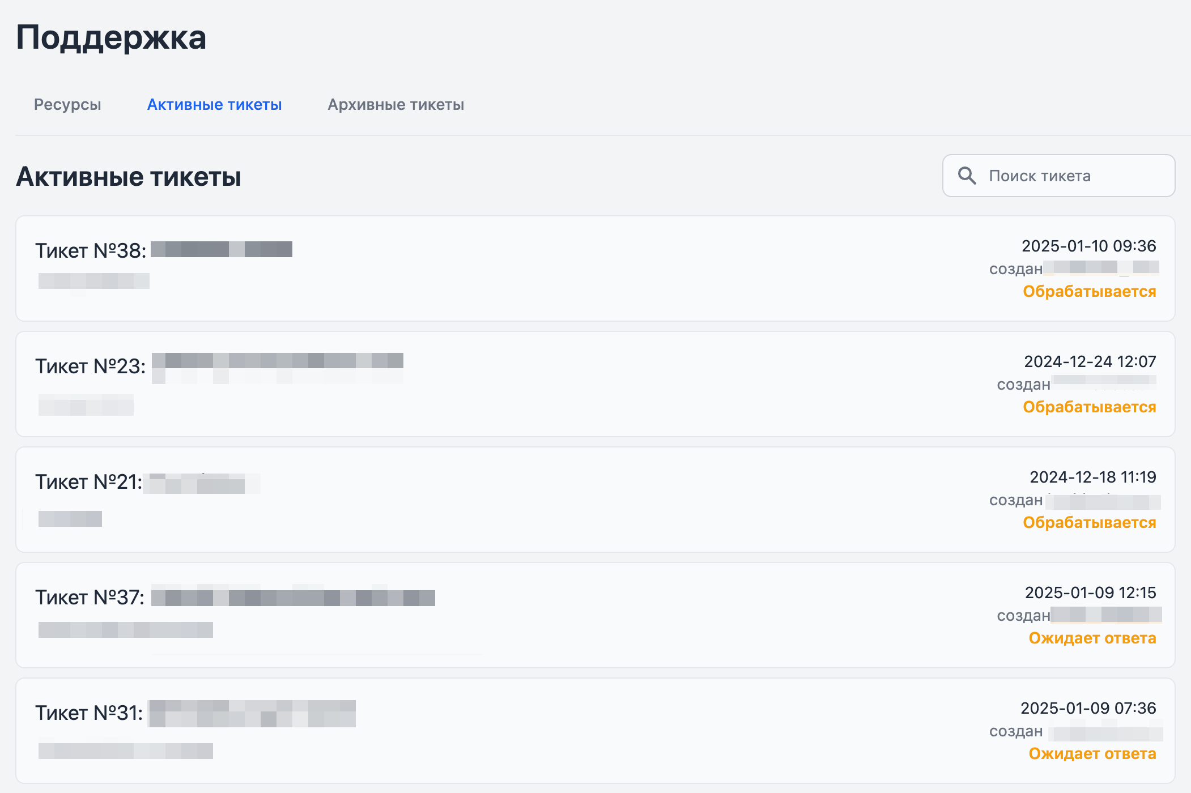Click the 2024-12-24 12:07 timestamp

pyautogui.click(x=1090, y=361)
